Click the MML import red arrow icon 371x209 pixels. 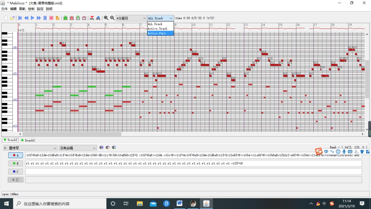92,18
